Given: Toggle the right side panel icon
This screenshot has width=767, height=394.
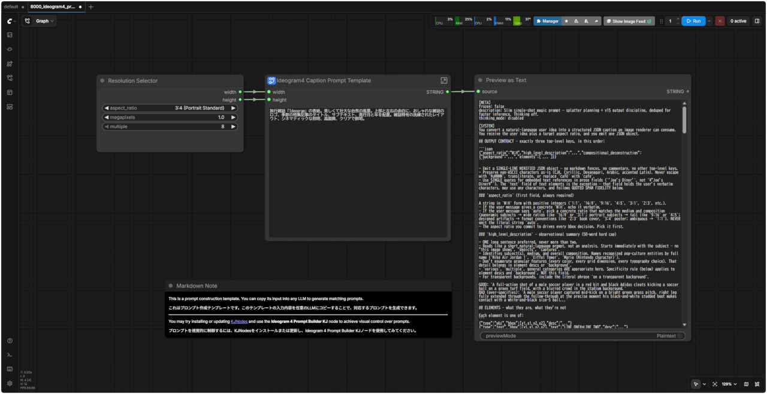Looking at the screenshot, I should (x=757, y=21).
